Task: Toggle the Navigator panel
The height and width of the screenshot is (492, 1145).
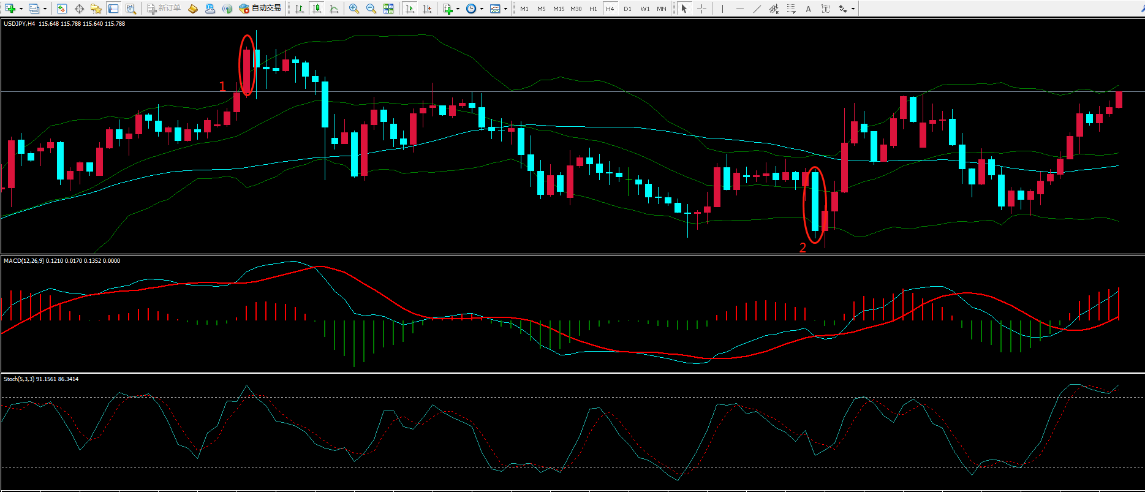Action: point(96,9)
